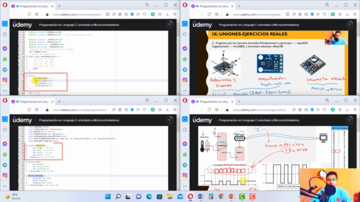This screenshot has height=202, width=360.
Task: Open reader mode book icon in top-left window
Action: [x=107, y=14]
